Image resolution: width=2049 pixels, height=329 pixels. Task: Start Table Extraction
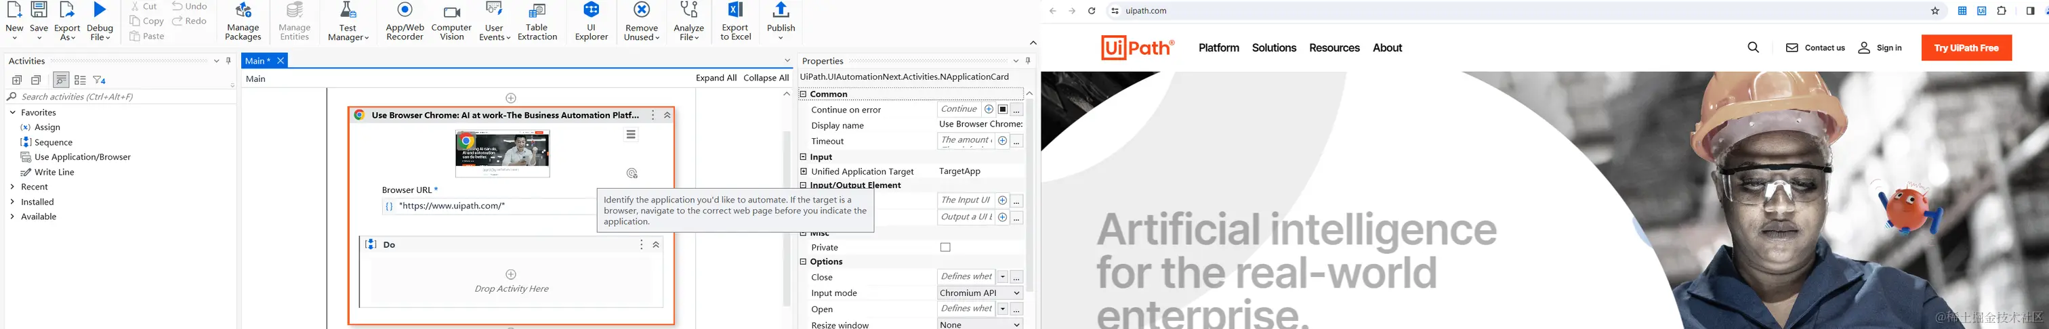tap(537, 22)
